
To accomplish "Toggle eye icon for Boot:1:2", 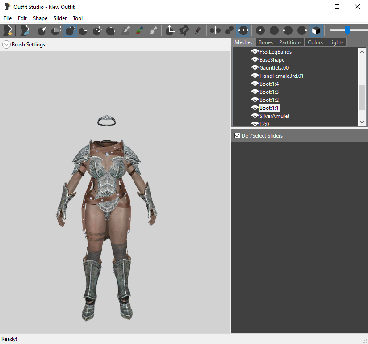I will coord(255,100).
